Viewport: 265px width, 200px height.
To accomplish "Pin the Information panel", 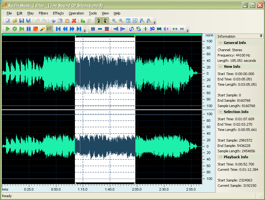I will tap(261, 36).
